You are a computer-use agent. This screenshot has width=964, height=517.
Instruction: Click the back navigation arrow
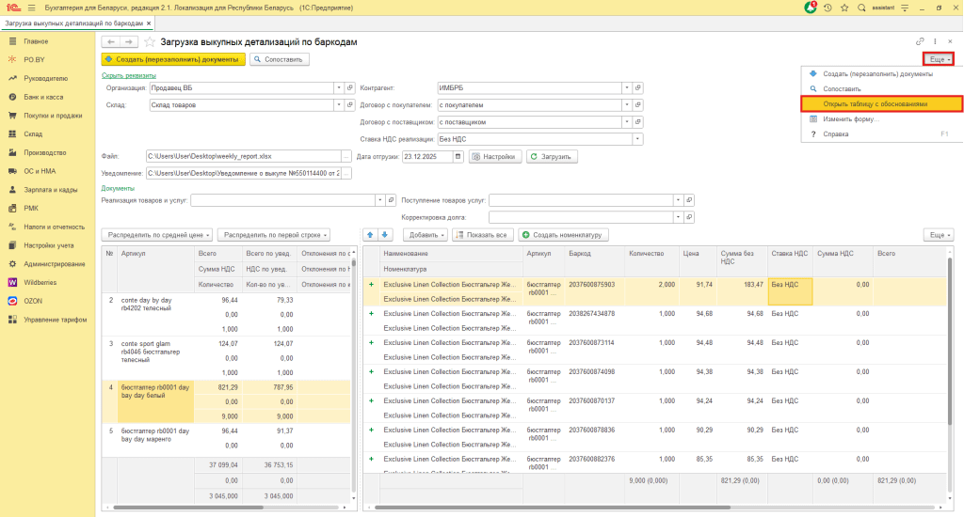click(x=110, y=42)
